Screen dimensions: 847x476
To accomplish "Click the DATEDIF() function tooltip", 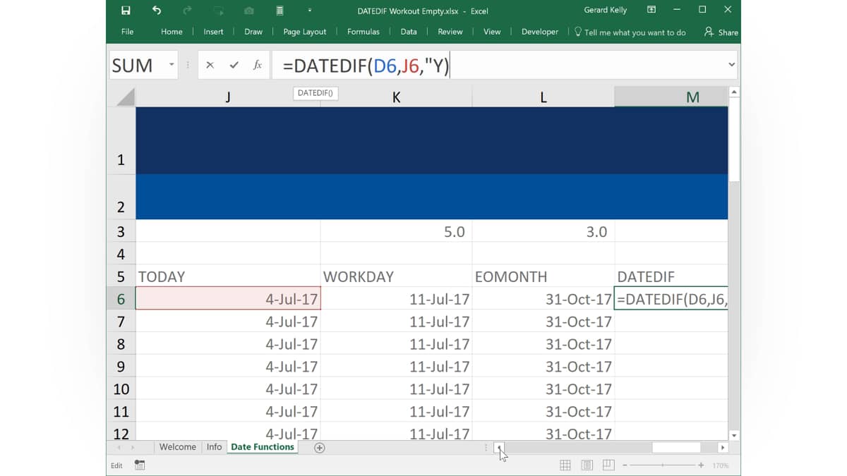I will tap(316, 93).
